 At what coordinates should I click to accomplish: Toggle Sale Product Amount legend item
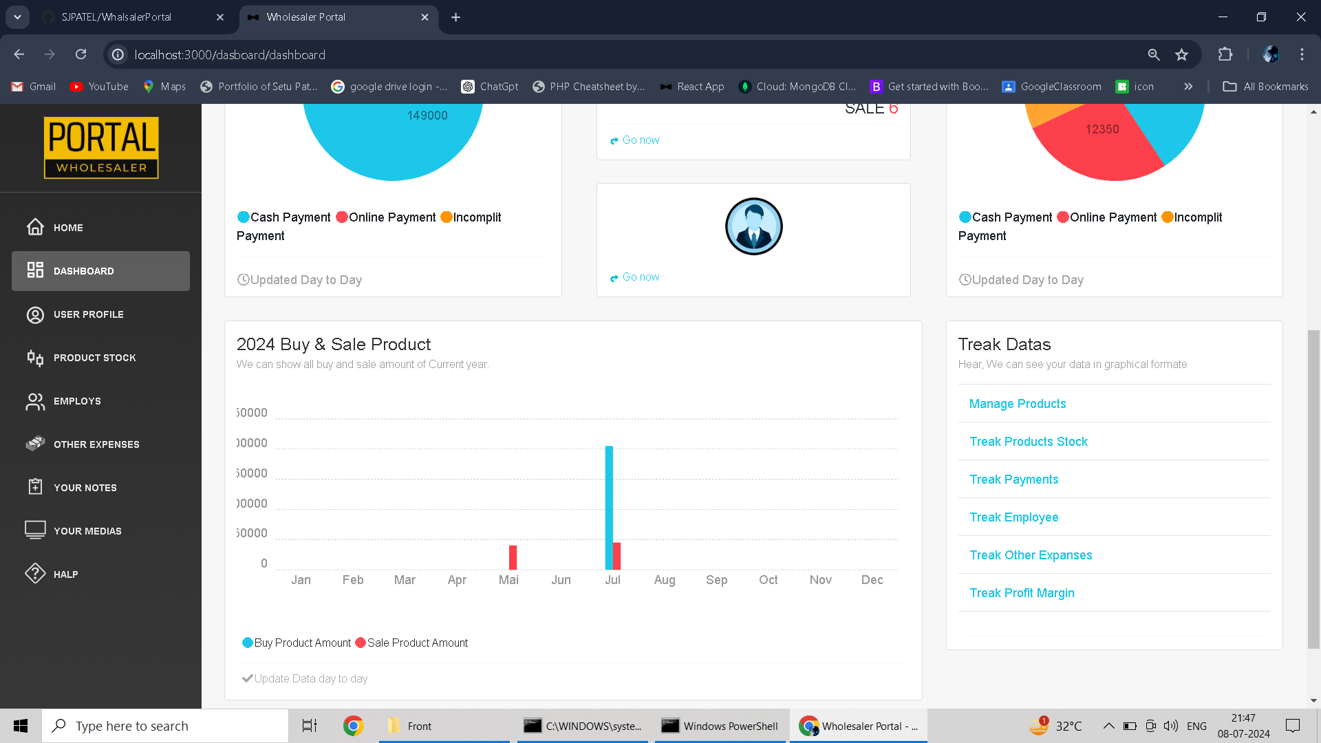(411, 643)
